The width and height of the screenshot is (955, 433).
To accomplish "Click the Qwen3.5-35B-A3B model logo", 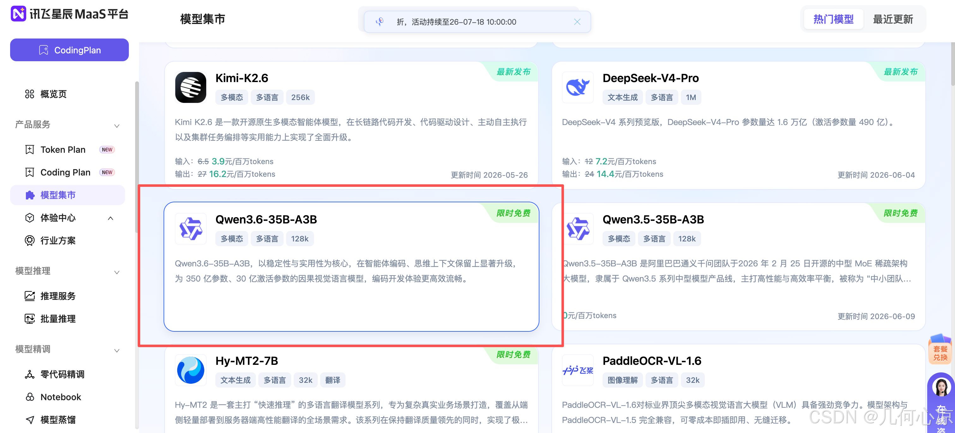I will (x=578, y=229).
